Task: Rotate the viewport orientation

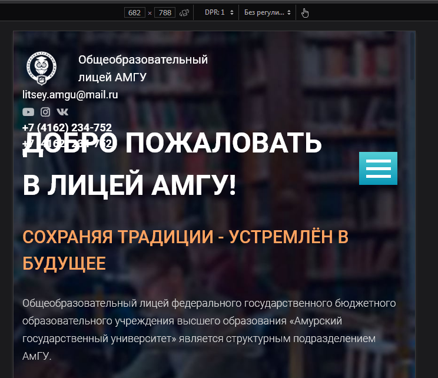Action: coord(184,12)
